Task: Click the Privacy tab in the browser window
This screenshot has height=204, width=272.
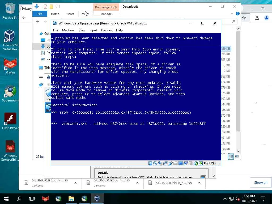Action: 27,9
